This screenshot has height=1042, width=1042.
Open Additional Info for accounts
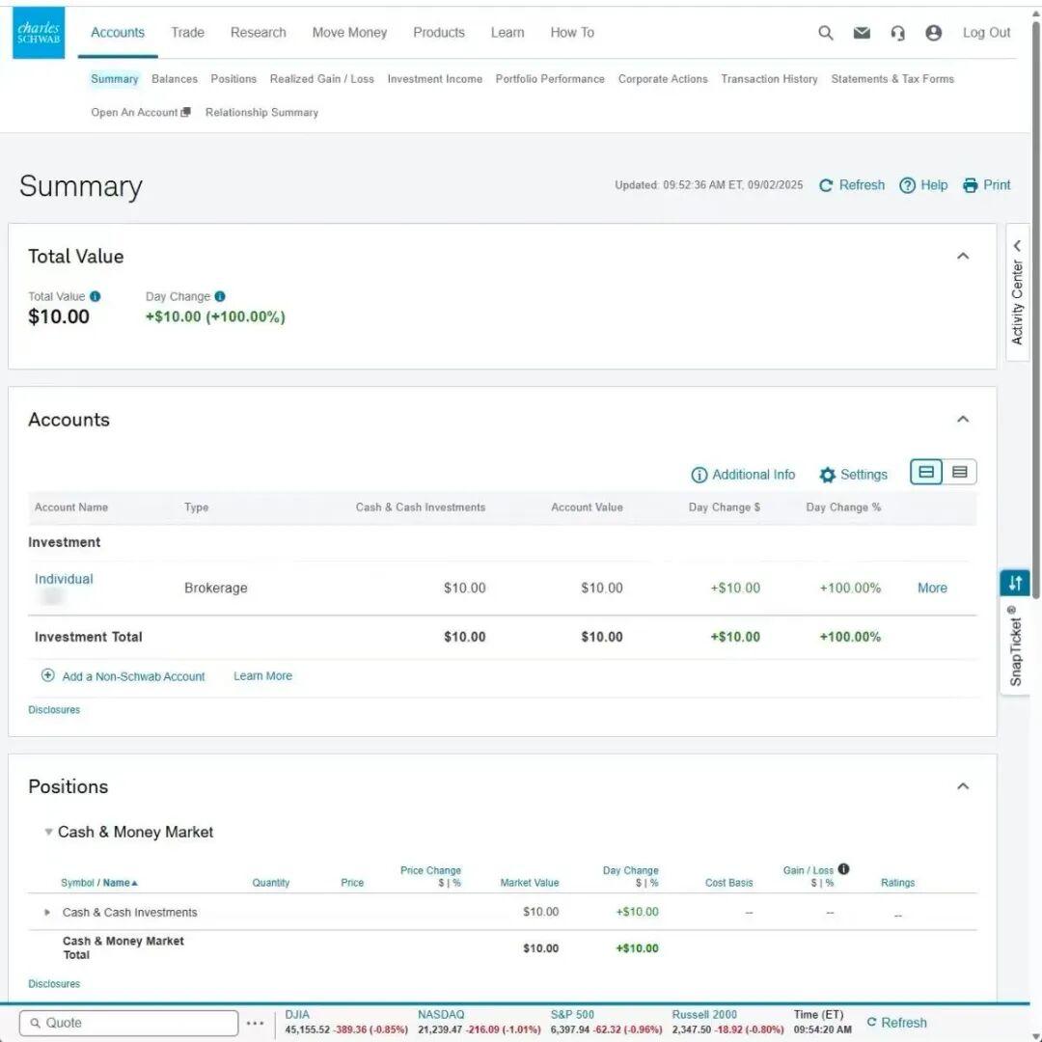coord(743,475)
